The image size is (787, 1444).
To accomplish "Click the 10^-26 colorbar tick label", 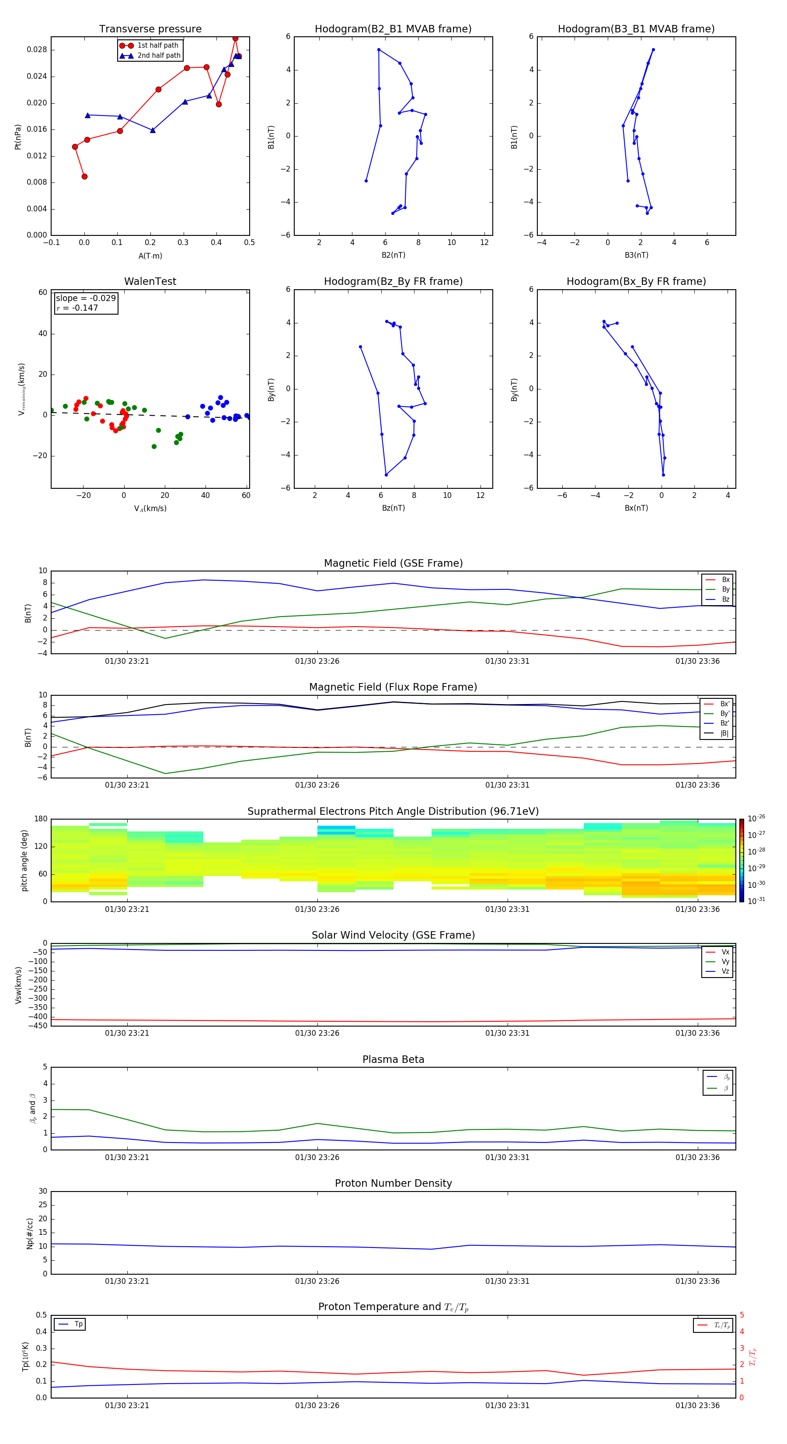I will pyautogui.click(x=756, y=818).
